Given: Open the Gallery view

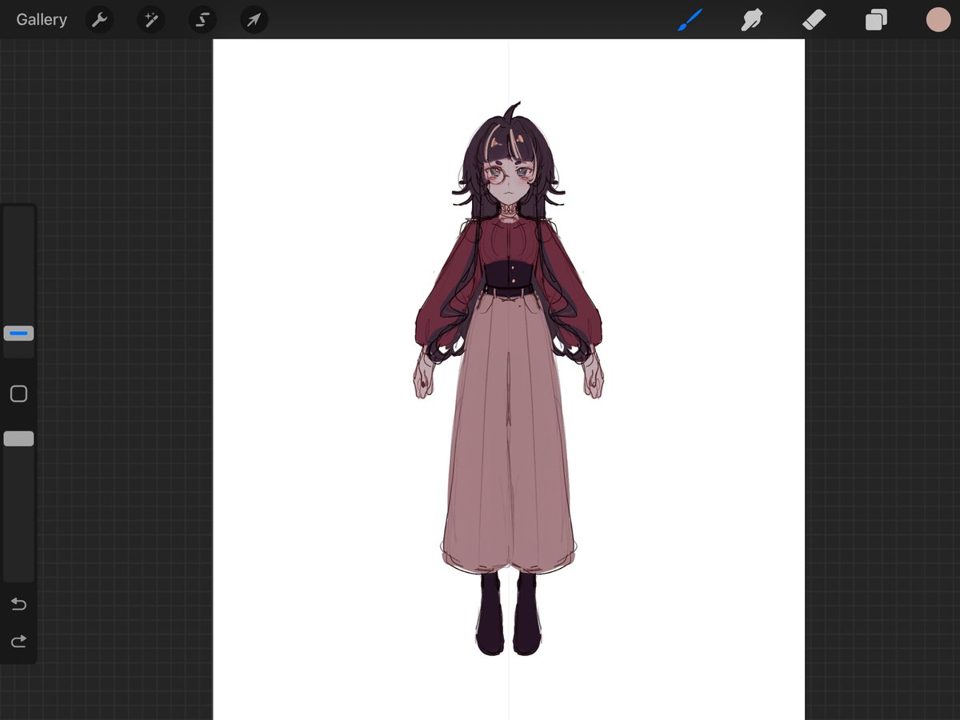Looking at the screenshot, I should click(42, 19).
